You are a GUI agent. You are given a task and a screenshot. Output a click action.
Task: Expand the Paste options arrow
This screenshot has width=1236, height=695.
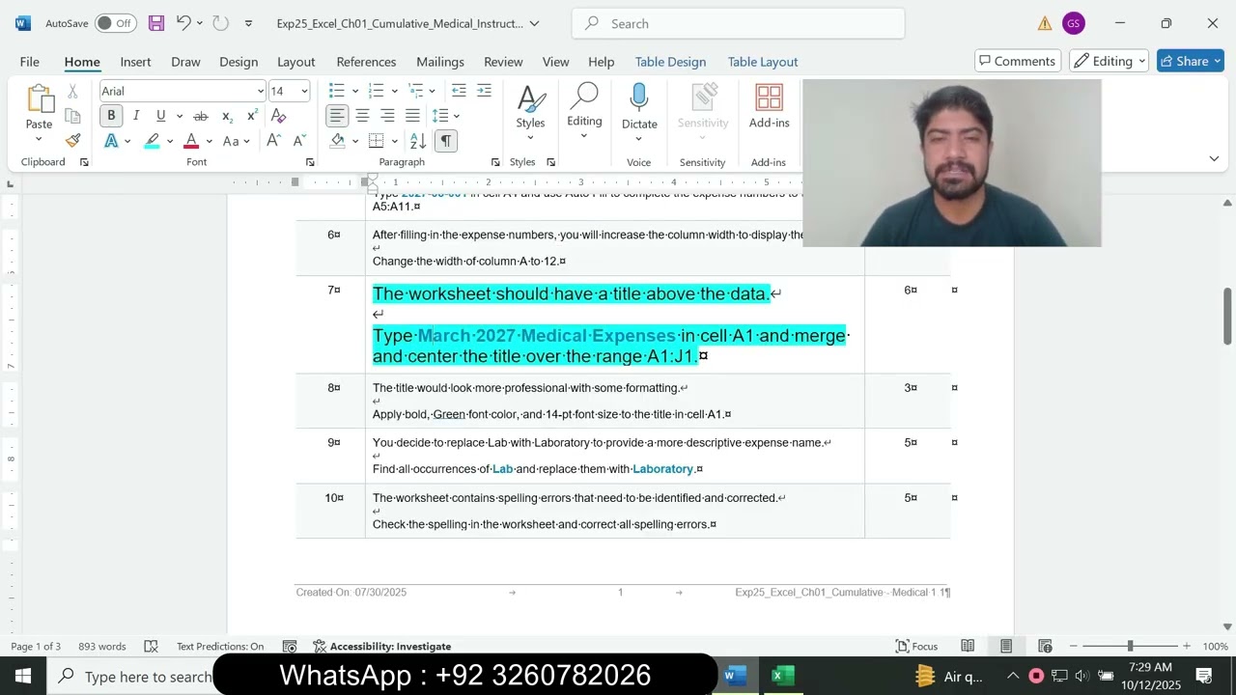[x=40, y=139]
